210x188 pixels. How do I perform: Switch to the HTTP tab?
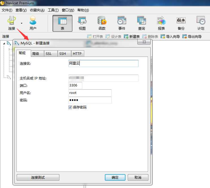pos(77,54)
